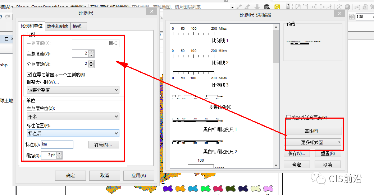Open the 符号(S)... button
This screenshot has width=374, height=195.
[x=104, y=144]
